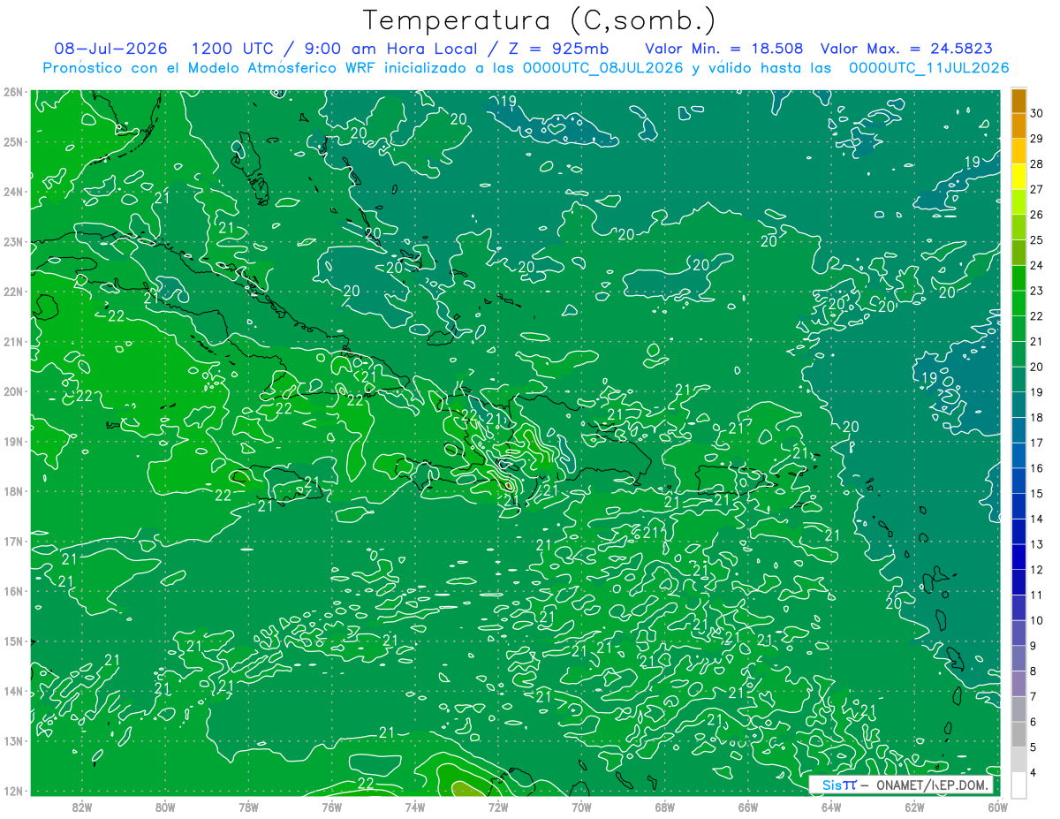Click the 22N latitude axis label

12,292
